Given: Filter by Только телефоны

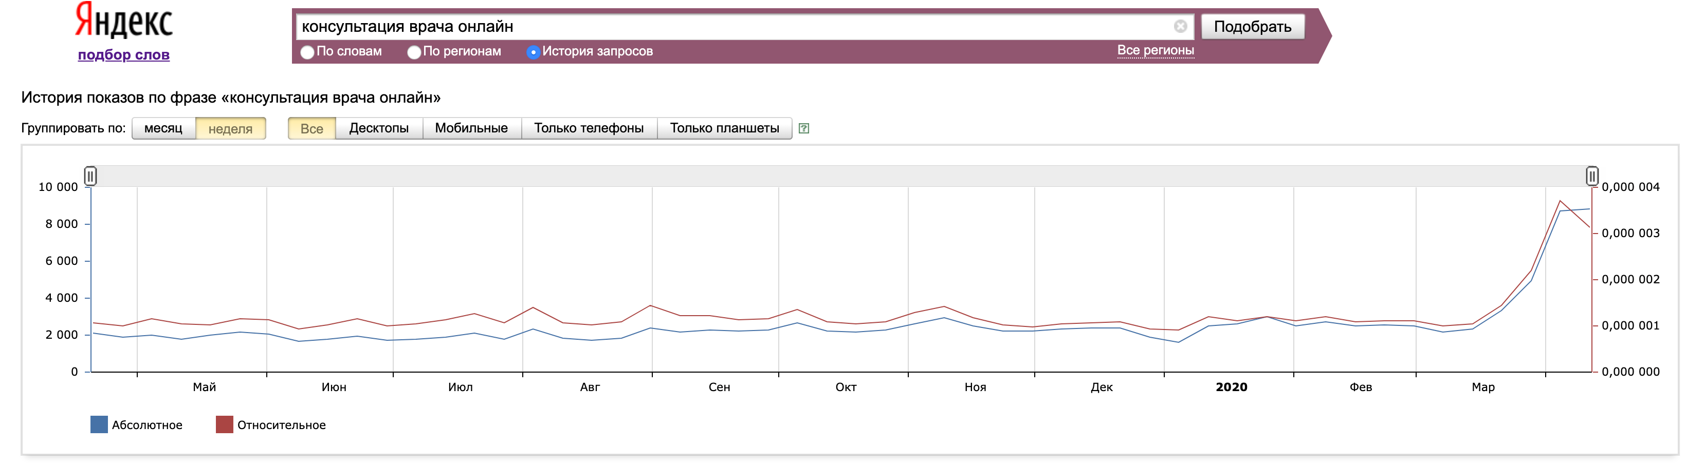Looking at the screenshot, I should (589, 128).
